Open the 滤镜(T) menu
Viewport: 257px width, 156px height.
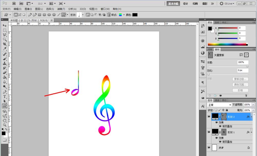tap(61, 9)
